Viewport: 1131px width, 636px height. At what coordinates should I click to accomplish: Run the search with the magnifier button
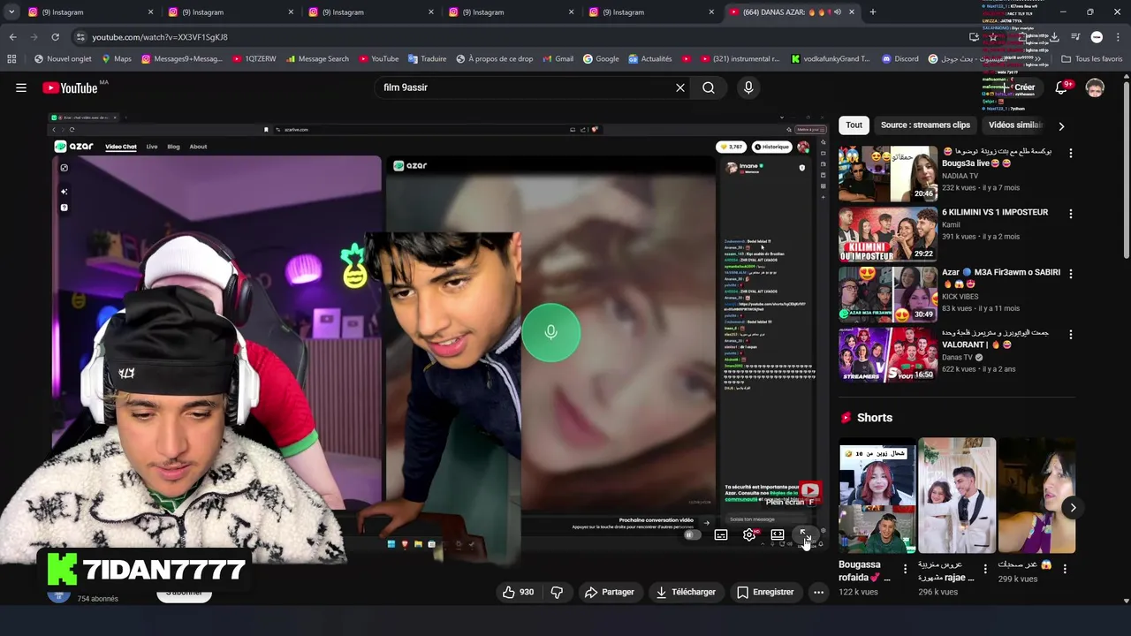tap(709, 87)
